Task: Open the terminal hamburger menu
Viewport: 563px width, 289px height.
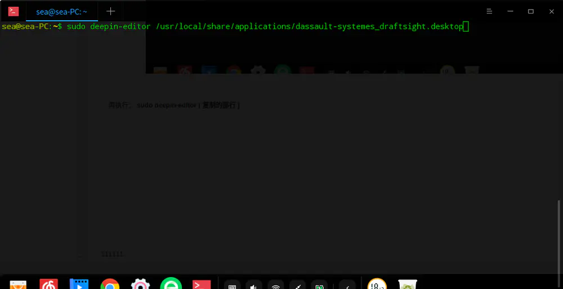Action: 489,11
